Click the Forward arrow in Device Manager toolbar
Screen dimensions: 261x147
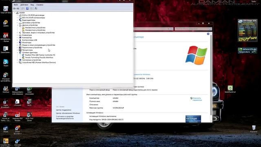18,9
